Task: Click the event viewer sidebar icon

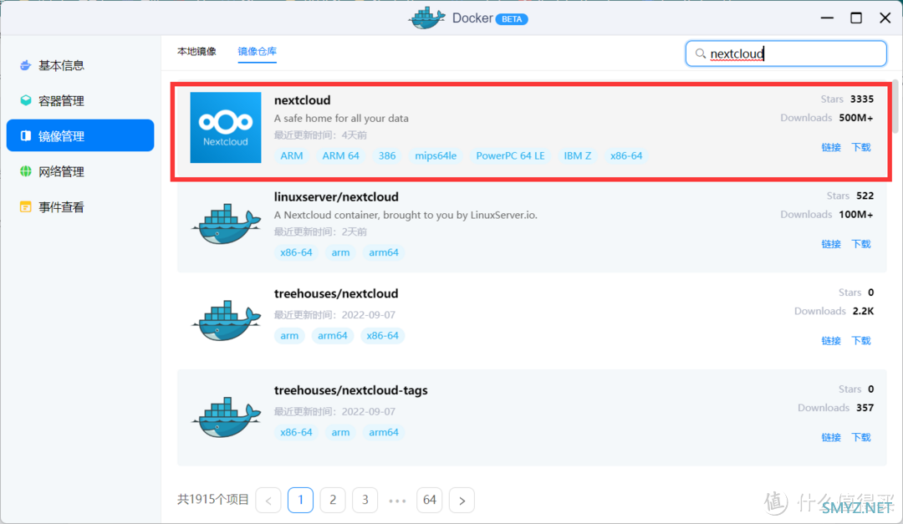Action: [x=25, y=206]
